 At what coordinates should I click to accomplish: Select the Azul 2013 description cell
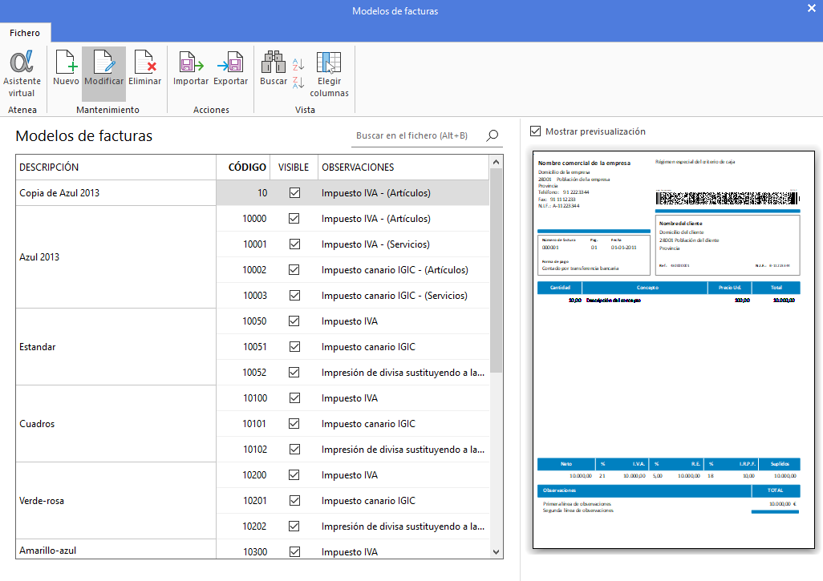click(116, 257)
